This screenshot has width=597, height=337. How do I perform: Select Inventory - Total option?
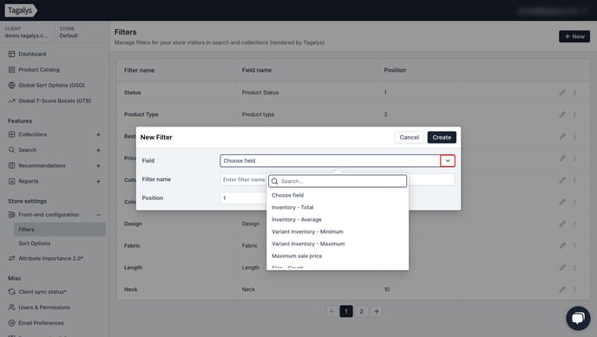pos(292,207)
